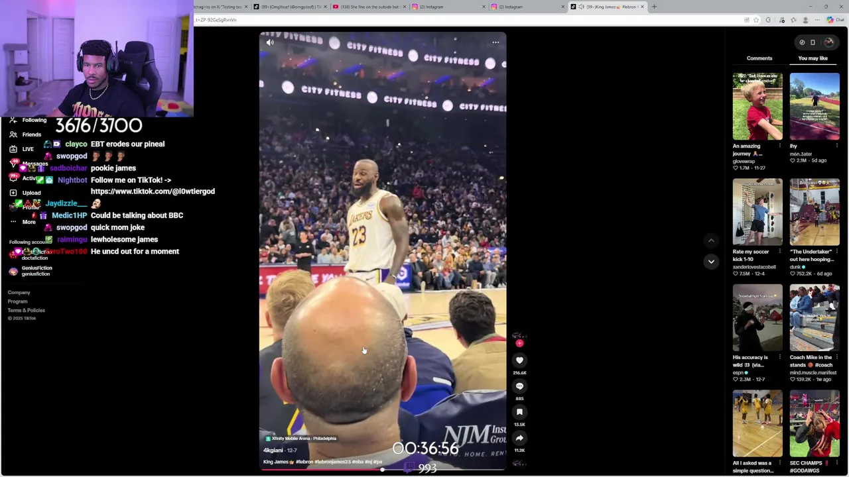Open Upload in the TikTok sidebar

click(x=25, y=193)
